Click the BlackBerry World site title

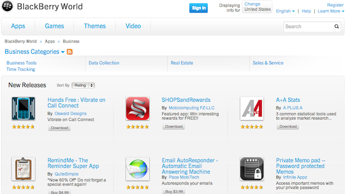point(50,6)
